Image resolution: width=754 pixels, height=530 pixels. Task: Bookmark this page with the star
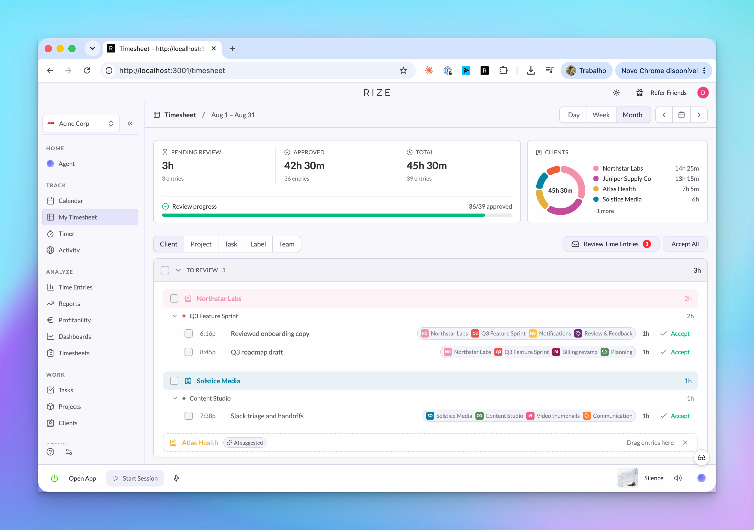(x=403, y=70)
